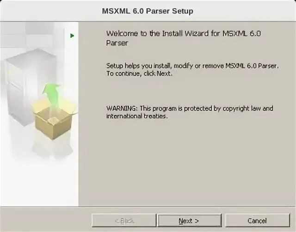Image resolution: width=296 pixels, height=232 pixels.
Task: Cancel the MSXML 6.0 Parser setup
Action: 257,220
